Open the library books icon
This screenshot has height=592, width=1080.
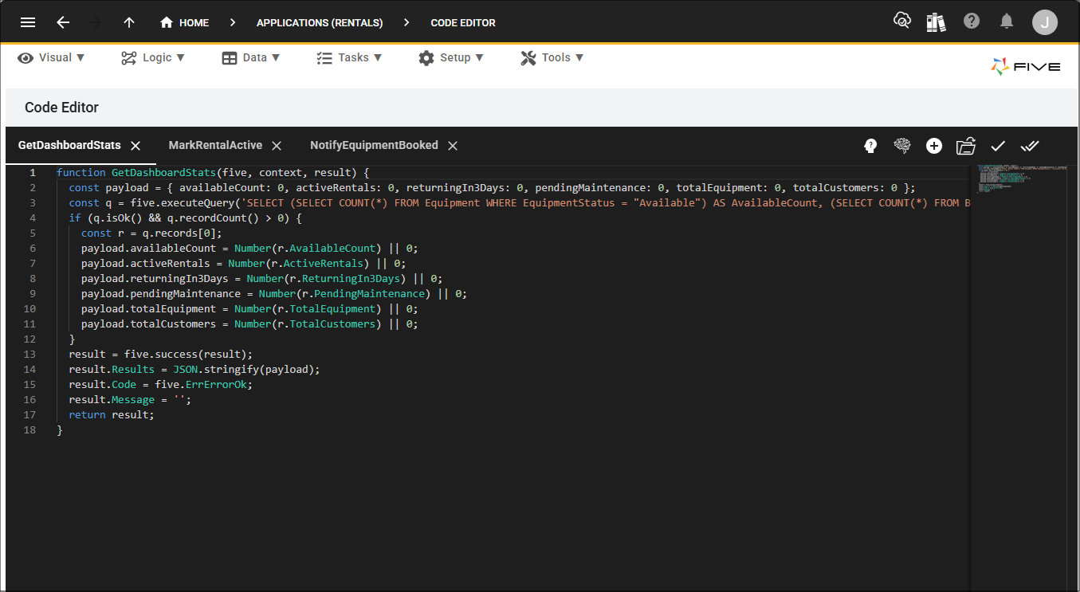click(936, 22)
